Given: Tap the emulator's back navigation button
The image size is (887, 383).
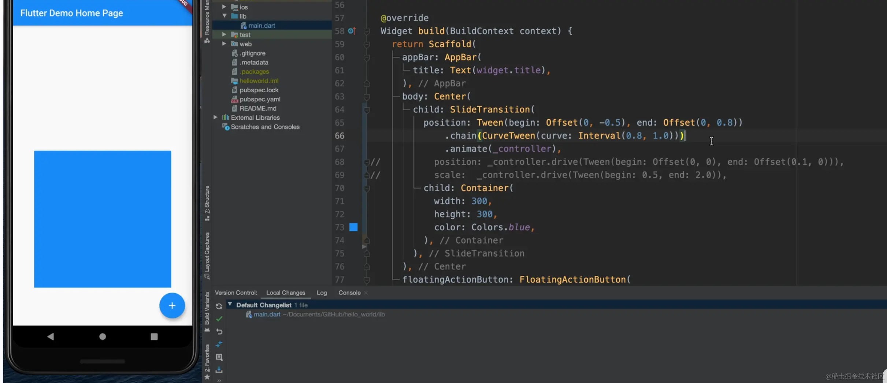Looking at the screenshot, I should (x=51, y=336).
